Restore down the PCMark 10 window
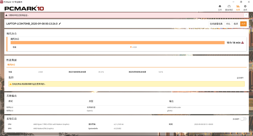The height and width of the screenshot is (136, 253). pyautogui.click(x=241, y=2)
